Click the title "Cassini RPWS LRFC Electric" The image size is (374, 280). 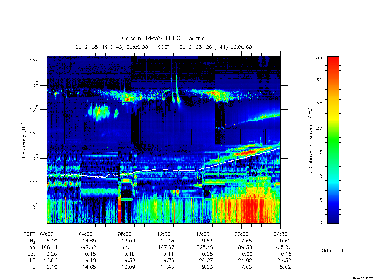[x=163, y=38]
